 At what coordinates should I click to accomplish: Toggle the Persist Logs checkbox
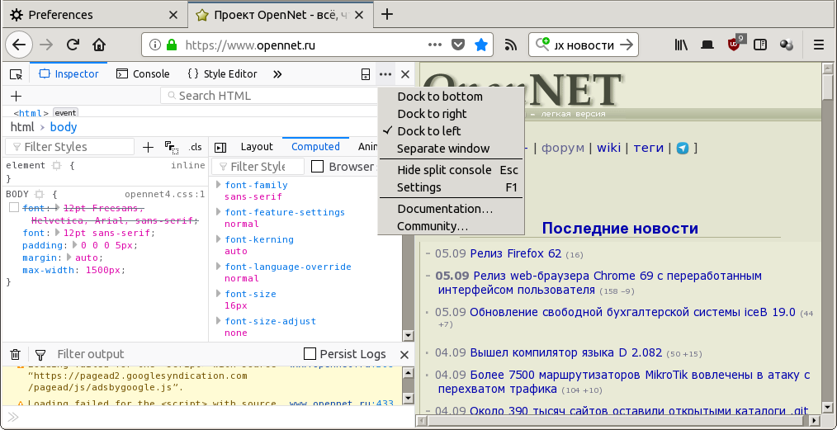tap(310, 354)
